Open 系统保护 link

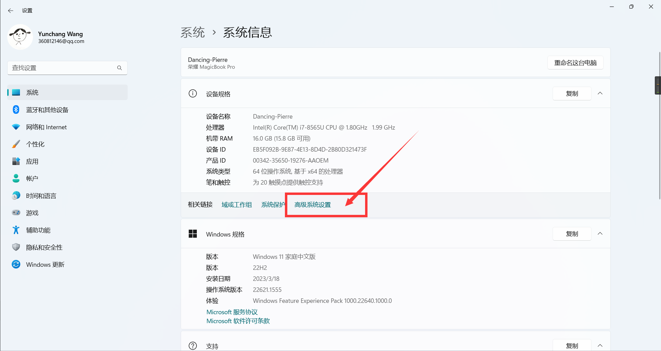coord(273,205)
